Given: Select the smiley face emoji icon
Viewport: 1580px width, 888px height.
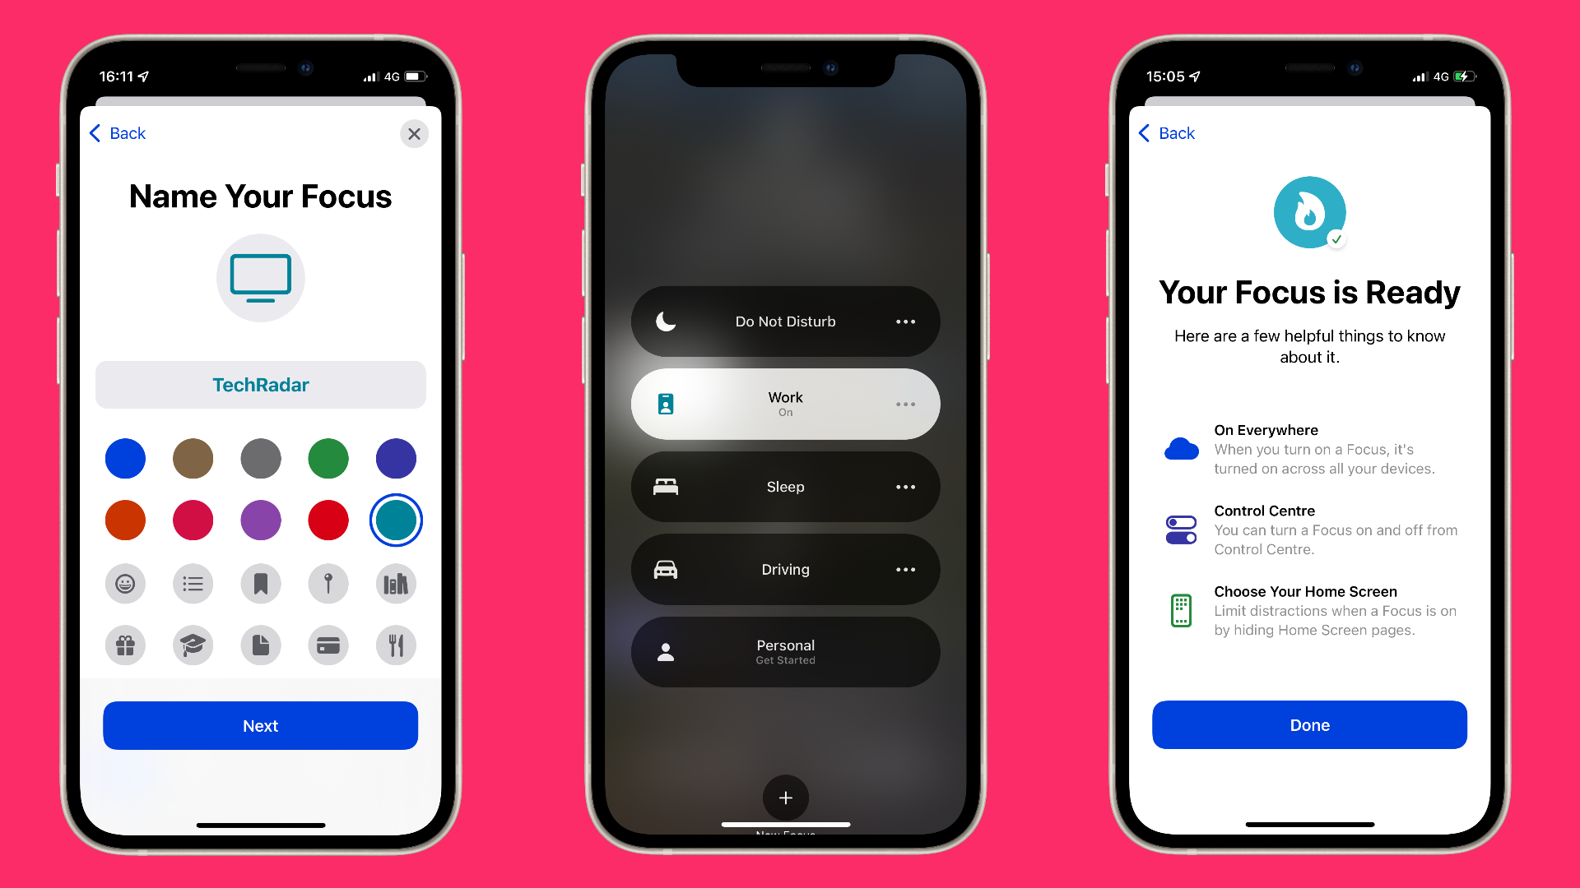Looking at the screenshot, I should pos(125,582).
